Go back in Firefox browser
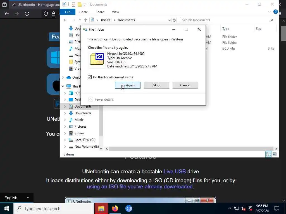The height and width of the screenshot is (214, 286). pos(7,14)
